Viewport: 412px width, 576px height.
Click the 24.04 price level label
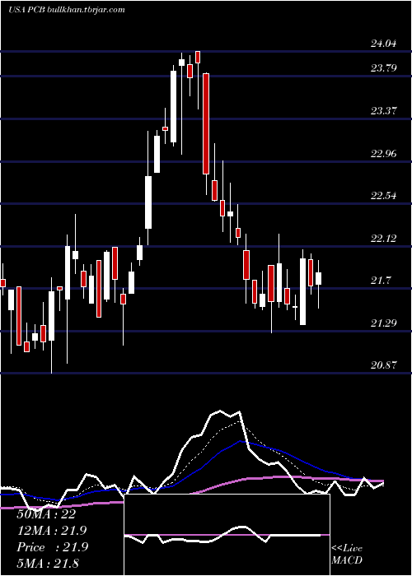click(x=384, y=44)
